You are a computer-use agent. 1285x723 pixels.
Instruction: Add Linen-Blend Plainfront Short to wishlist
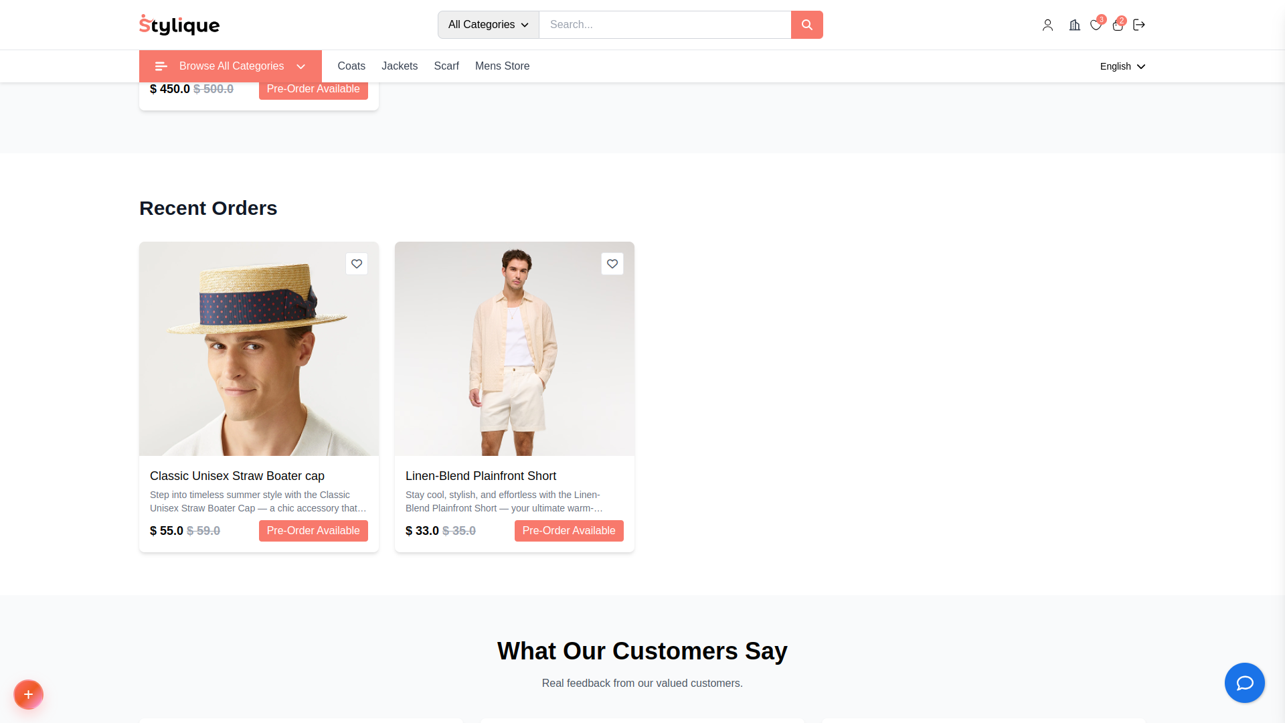612,264
